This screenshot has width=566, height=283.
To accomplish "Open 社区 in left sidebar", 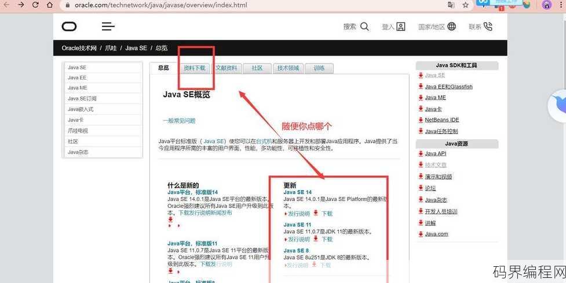I will [103, 141].
